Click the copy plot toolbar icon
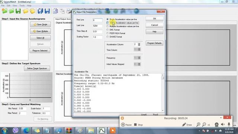Image resolution: width=238 pixels, height=134 pixels. tap(62, 11)
